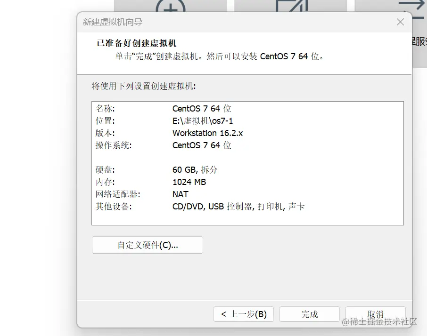The width and height of the screenshot is (427, 336).
Task: Click the 硬盘 entry showing 60 GB
Action: click(190, 169)
